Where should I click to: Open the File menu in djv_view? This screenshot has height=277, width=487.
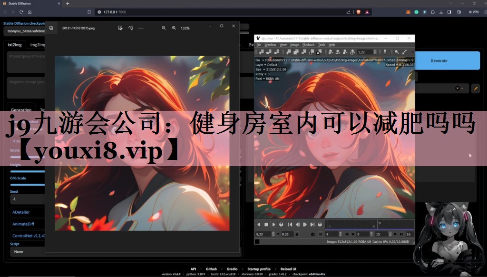click(259, 45)
